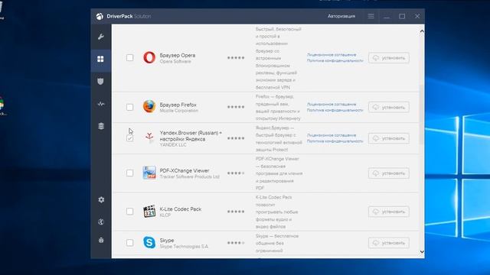490x275 pixels.
Task: Open Yandex.Browser license agreement link
Action: 332,135
